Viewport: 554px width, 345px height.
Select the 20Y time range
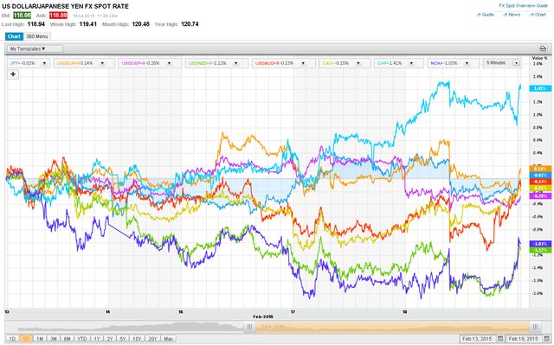click(x=152, y=339)
